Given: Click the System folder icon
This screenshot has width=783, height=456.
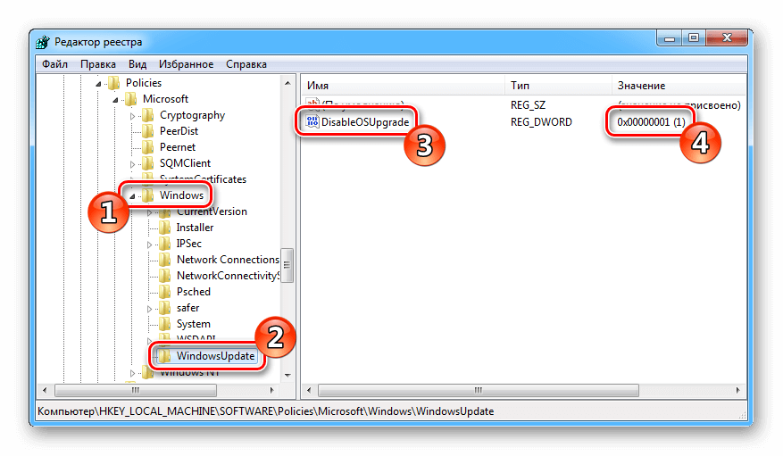Looking at the screenshot, I should tap(165, 324).
